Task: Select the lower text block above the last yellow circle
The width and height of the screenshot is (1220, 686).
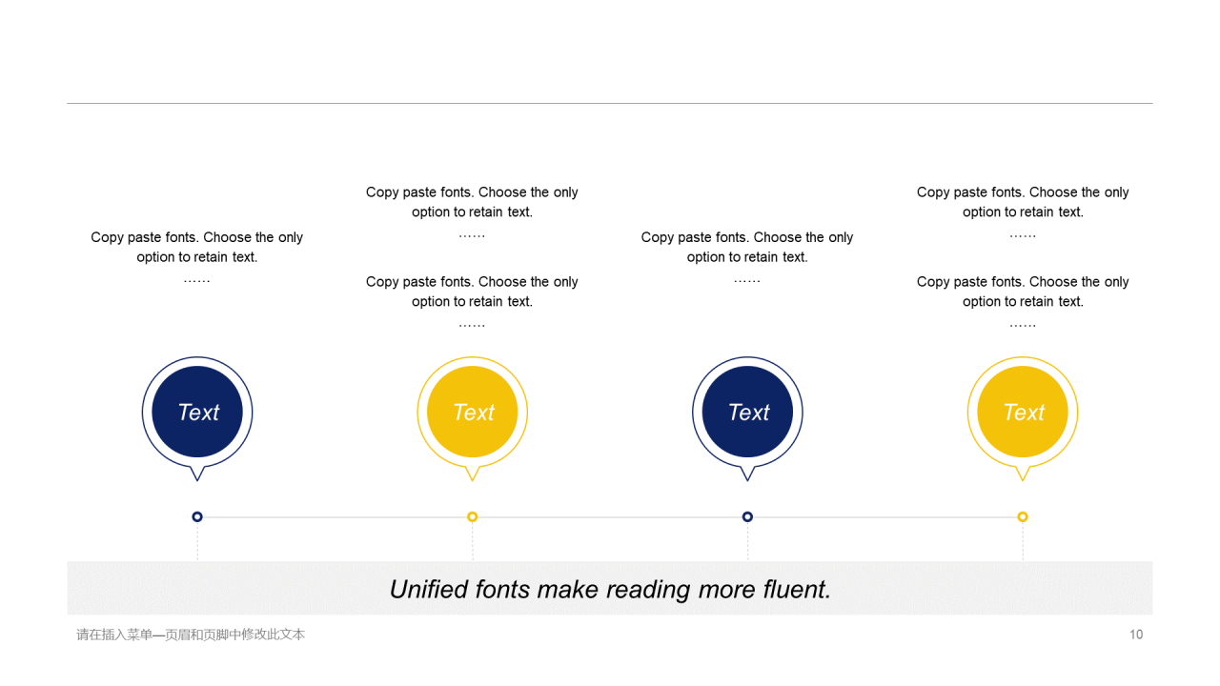Action: [1023, 302]
